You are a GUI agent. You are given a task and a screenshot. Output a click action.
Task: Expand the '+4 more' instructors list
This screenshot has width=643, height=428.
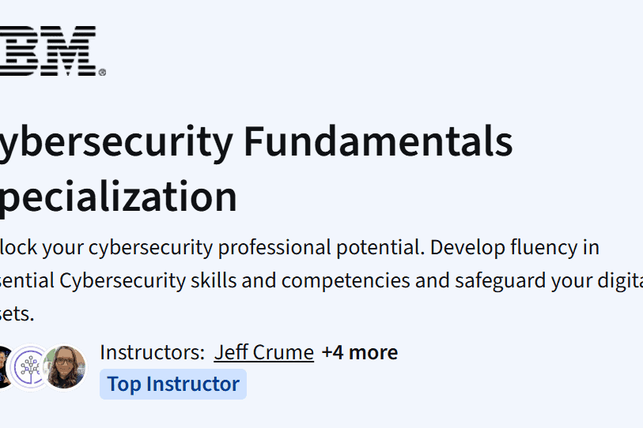(359, 352)
